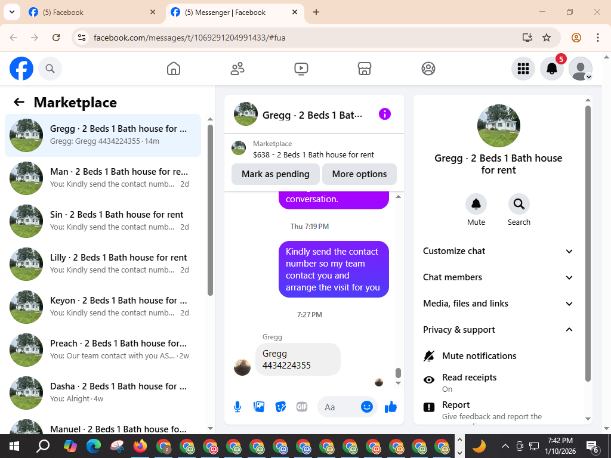Open the Facebook logo home link
The height and width of the screenshot is (458, 611).
point(21,69)
